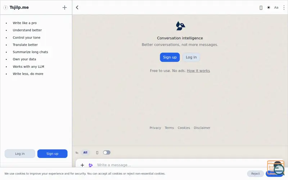Collapse sidebar with the back chevron
The width and height of the screenshot is (288, 180).
[x=77, y=8]
